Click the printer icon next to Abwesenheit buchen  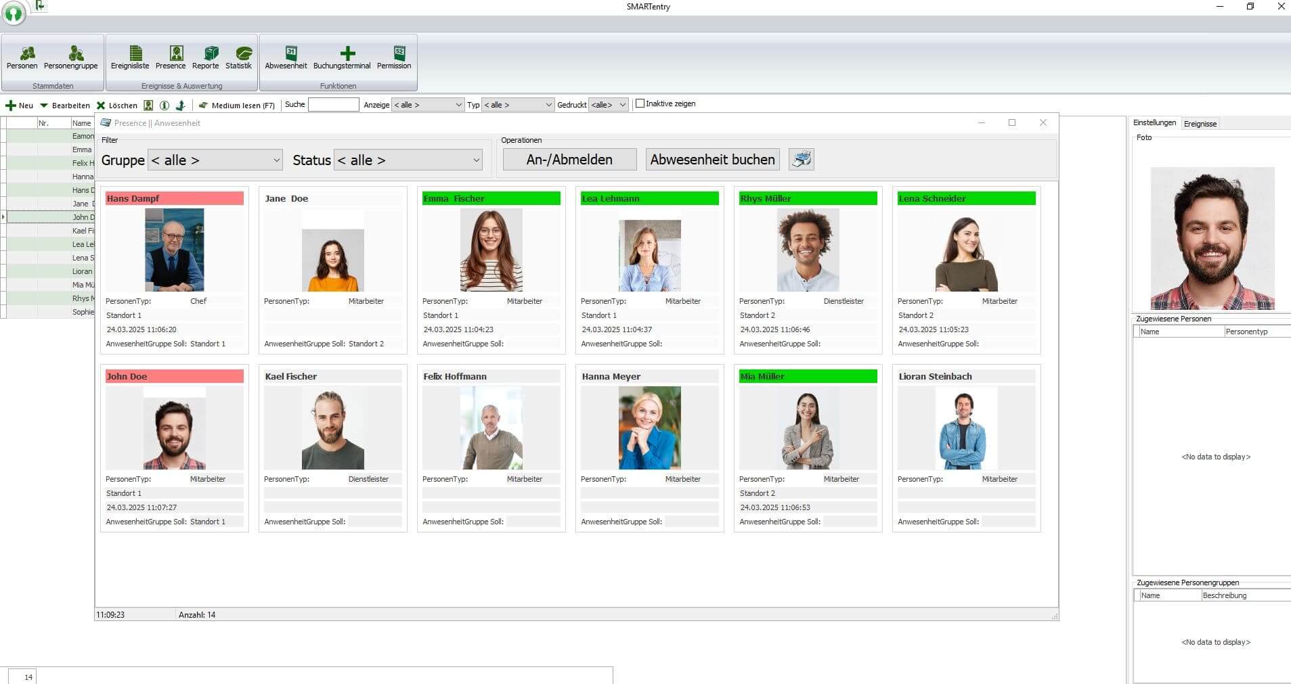pos(801,159)
